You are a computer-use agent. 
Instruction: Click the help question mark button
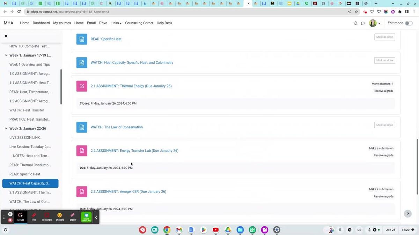(407, 214)
